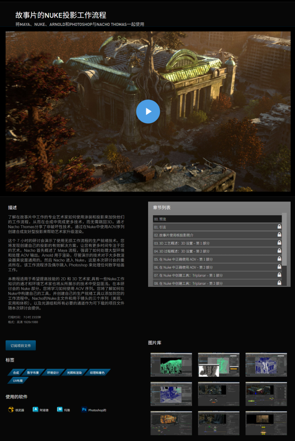The height and width of the screenshot is (441, 295).
Task: Play the NUKE projection workflow video
Action: (x=148, y=111)
